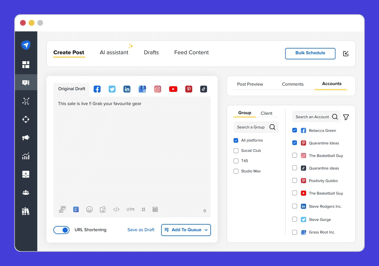
Task: Switch to Post Preview tab
Action: (x=250, y=84)
